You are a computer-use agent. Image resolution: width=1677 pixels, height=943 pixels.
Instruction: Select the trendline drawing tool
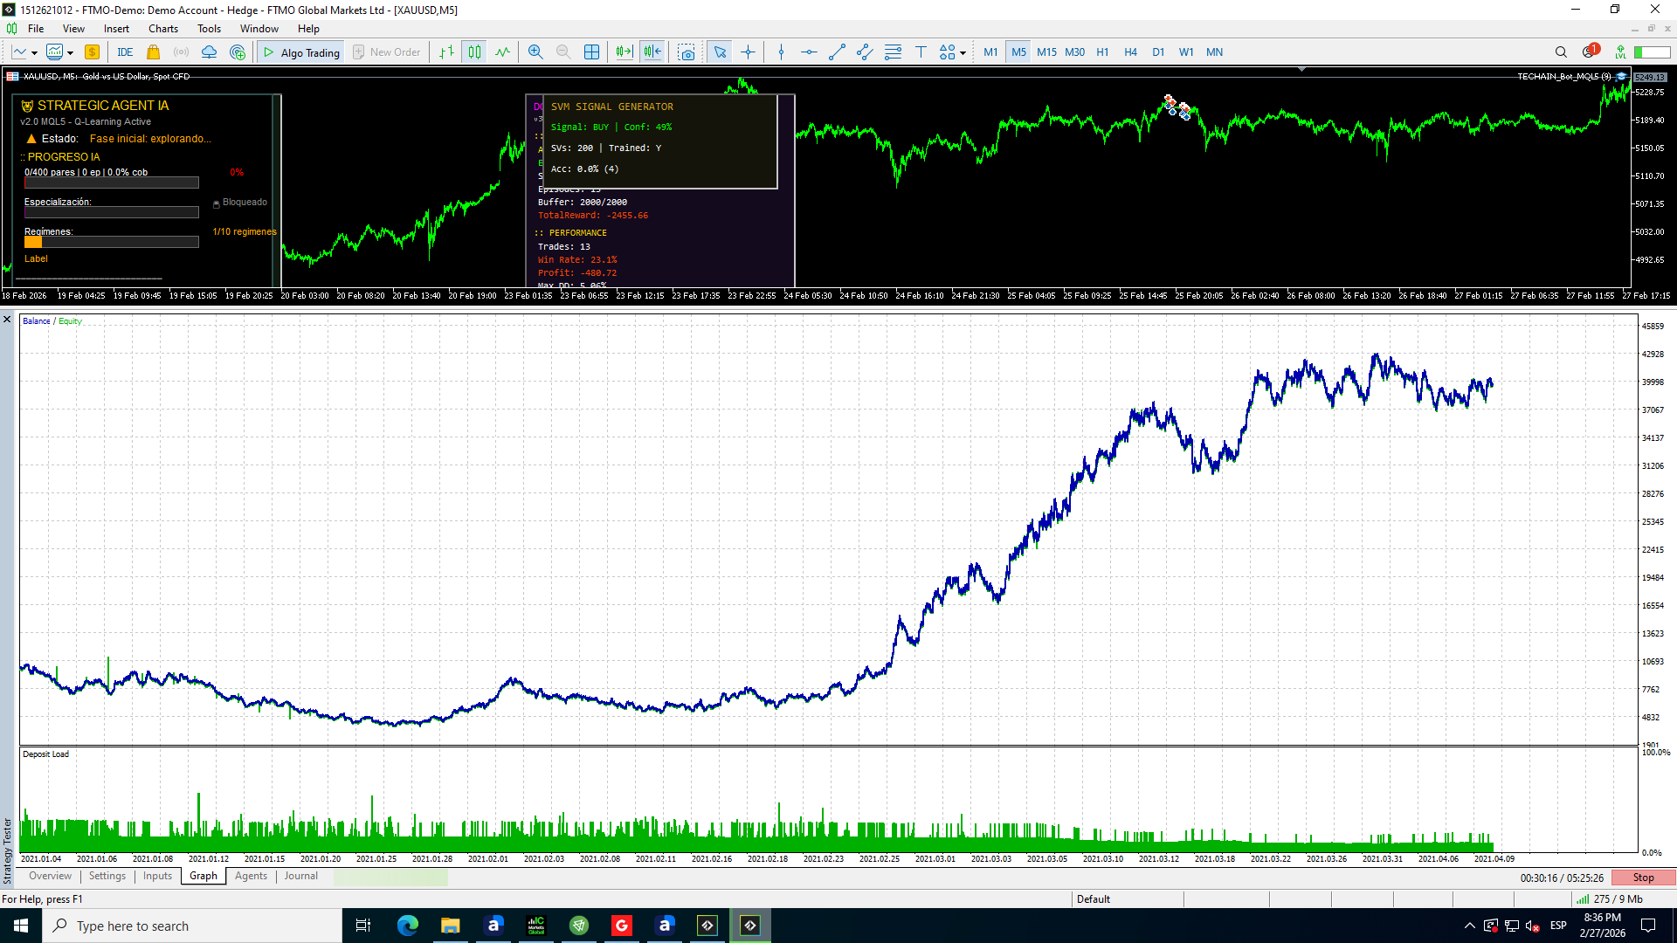(837, 52)
